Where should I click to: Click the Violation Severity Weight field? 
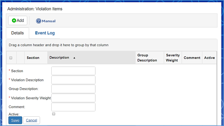tap(73, 98)
